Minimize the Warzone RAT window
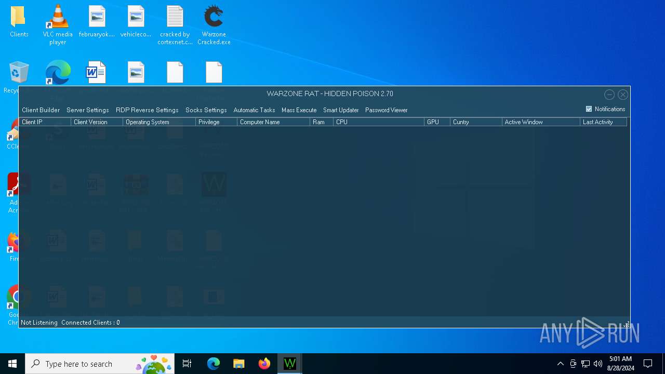 [x=609, y=95]
